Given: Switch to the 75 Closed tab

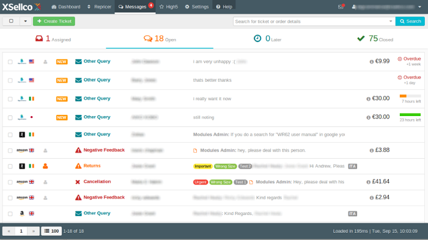Looking at the screenshot, I should tap(375, 38).
